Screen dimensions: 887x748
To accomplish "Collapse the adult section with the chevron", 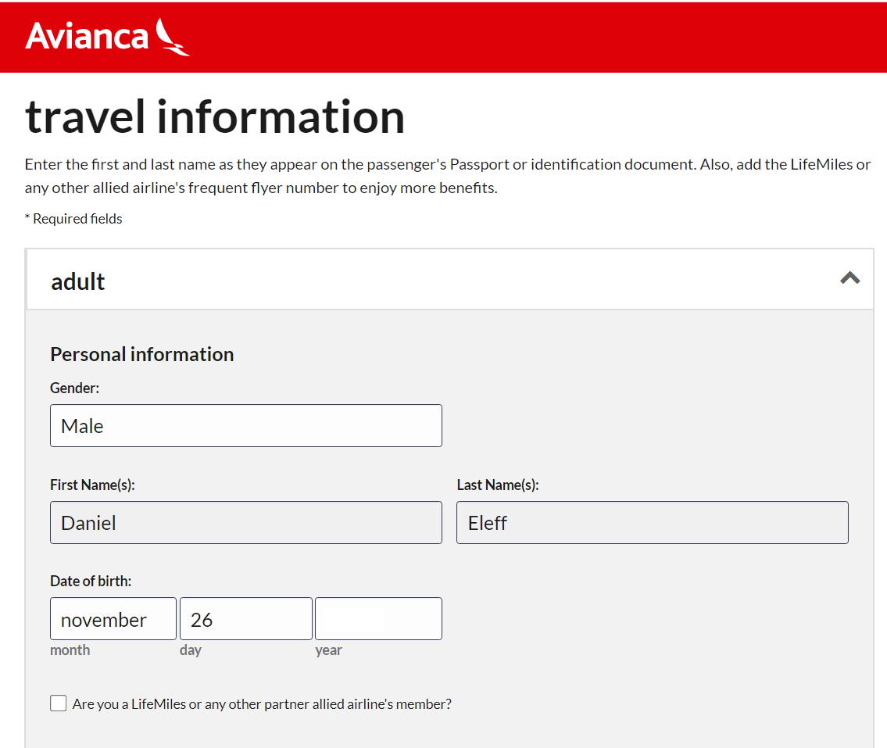I will click(849, 277).
